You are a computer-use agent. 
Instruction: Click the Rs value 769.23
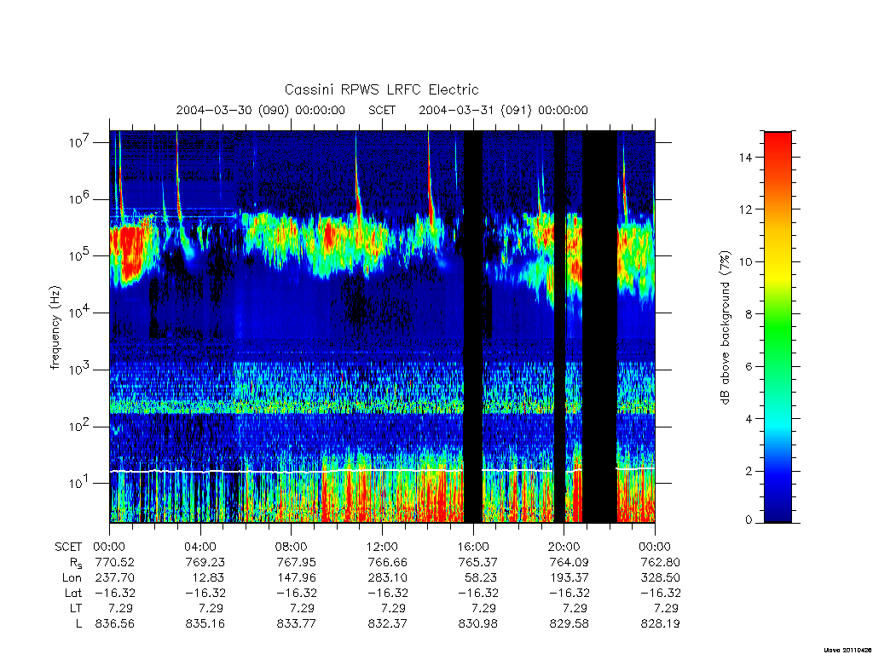coord(205,562)
